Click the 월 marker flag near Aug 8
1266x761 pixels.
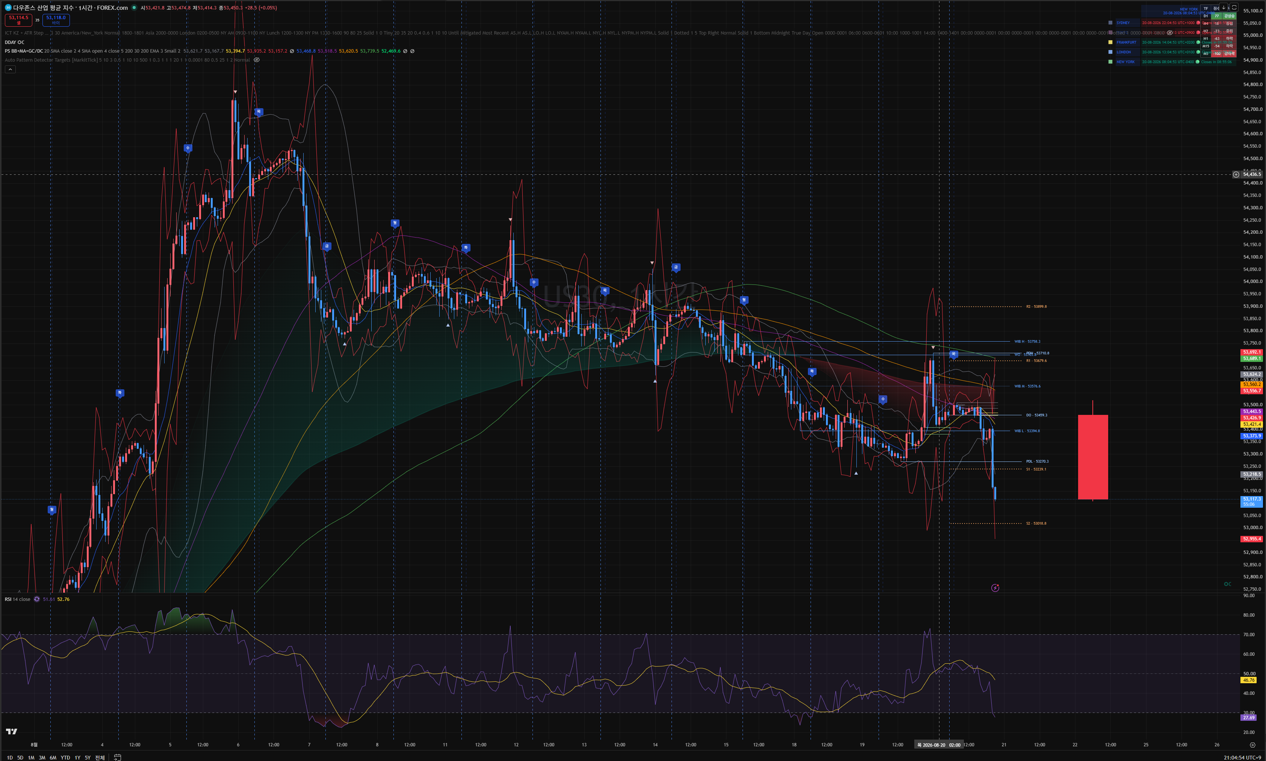pyautogui.click(x=394, y=223)
